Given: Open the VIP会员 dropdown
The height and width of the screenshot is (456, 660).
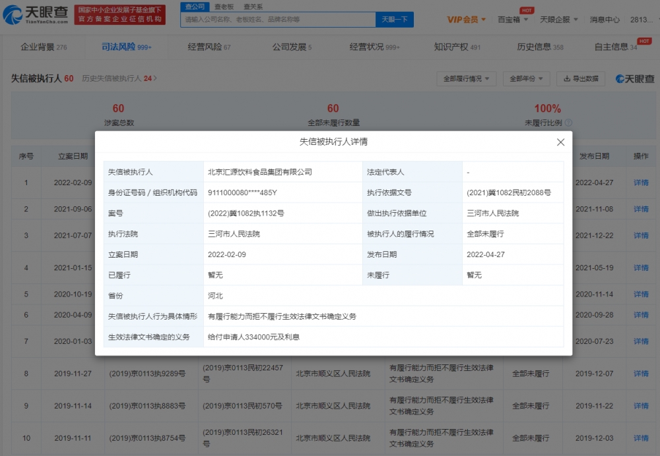Looking at the screenshot, I should pos(466,19).
